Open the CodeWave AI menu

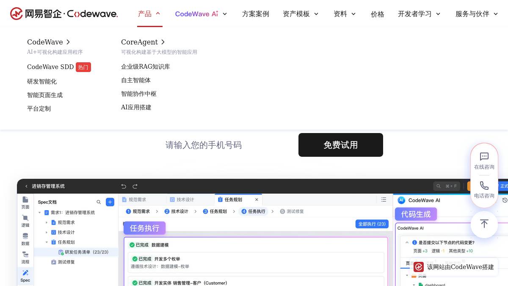point(196,14)
